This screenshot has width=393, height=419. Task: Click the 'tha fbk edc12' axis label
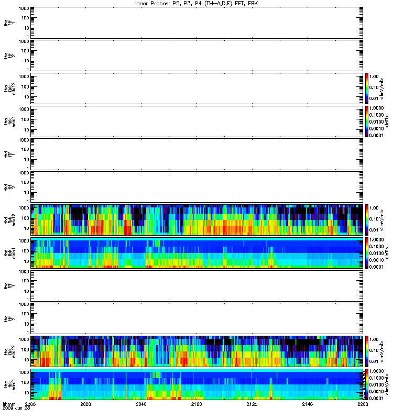pos(10,89)
